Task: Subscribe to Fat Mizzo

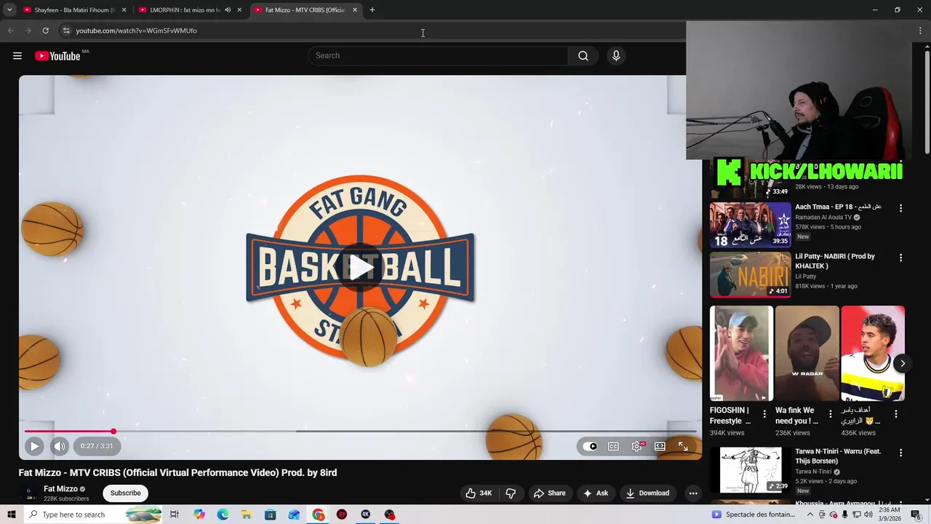Action: pyautogui.click(x=125, y=493)
